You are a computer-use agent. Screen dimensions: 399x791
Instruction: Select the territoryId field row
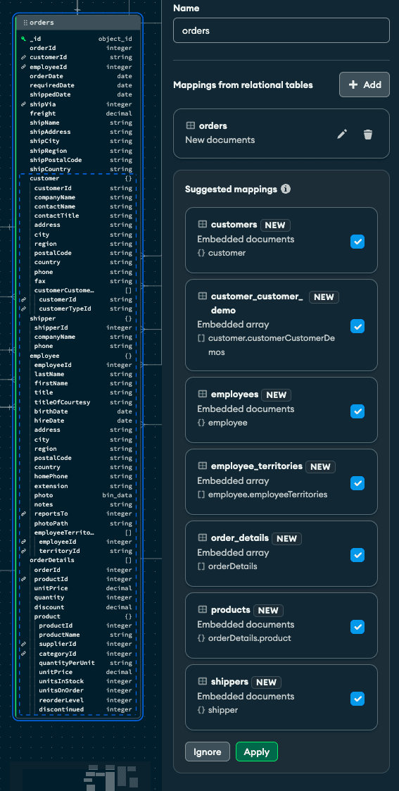point(78,551)
